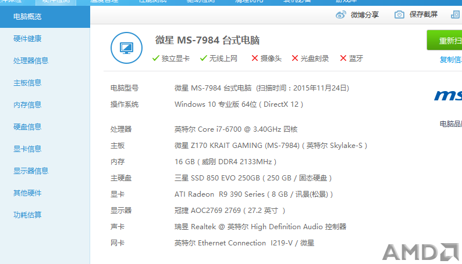This screenshot has height=264, width=462.
Task: Click the red X beside 光盘刻录
Action: point(295,58)
